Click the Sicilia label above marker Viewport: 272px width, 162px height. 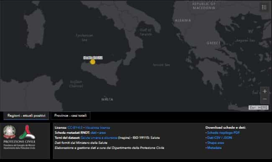point(93,58)
